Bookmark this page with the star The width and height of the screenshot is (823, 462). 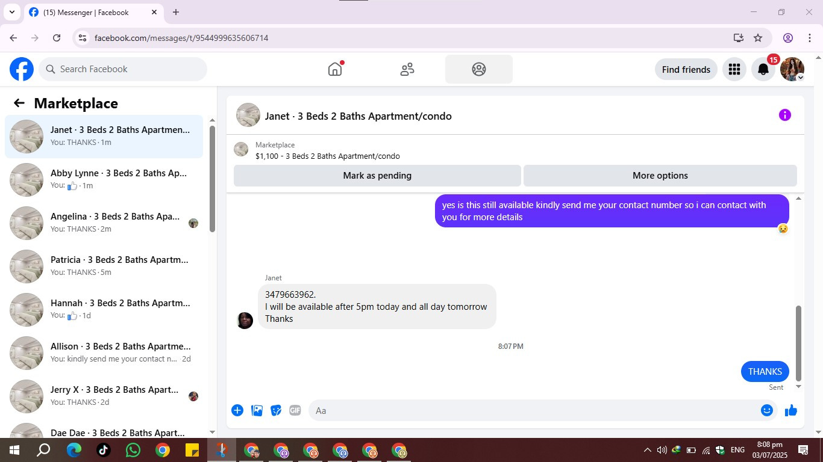(758, 38)
